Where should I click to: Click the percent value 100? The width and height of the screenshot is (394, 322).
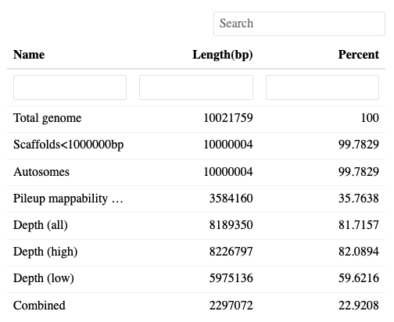click(x=370, y=118)
